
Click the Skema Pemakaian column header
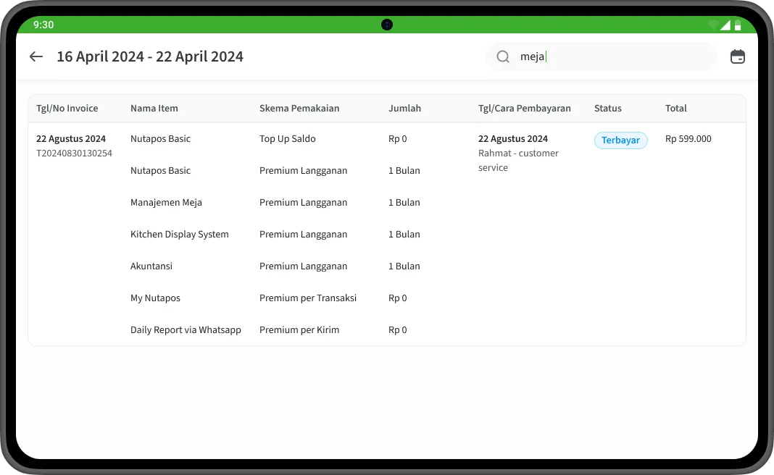(x=299, y=109)
